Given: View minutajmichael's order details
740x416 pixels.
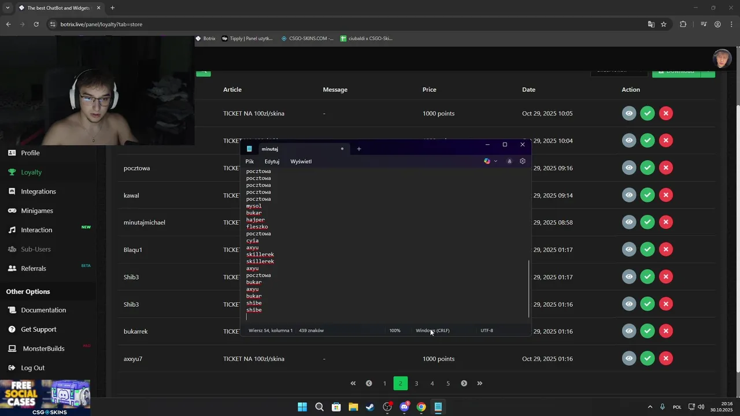Looking at the screenshot, I should point(629,222).
